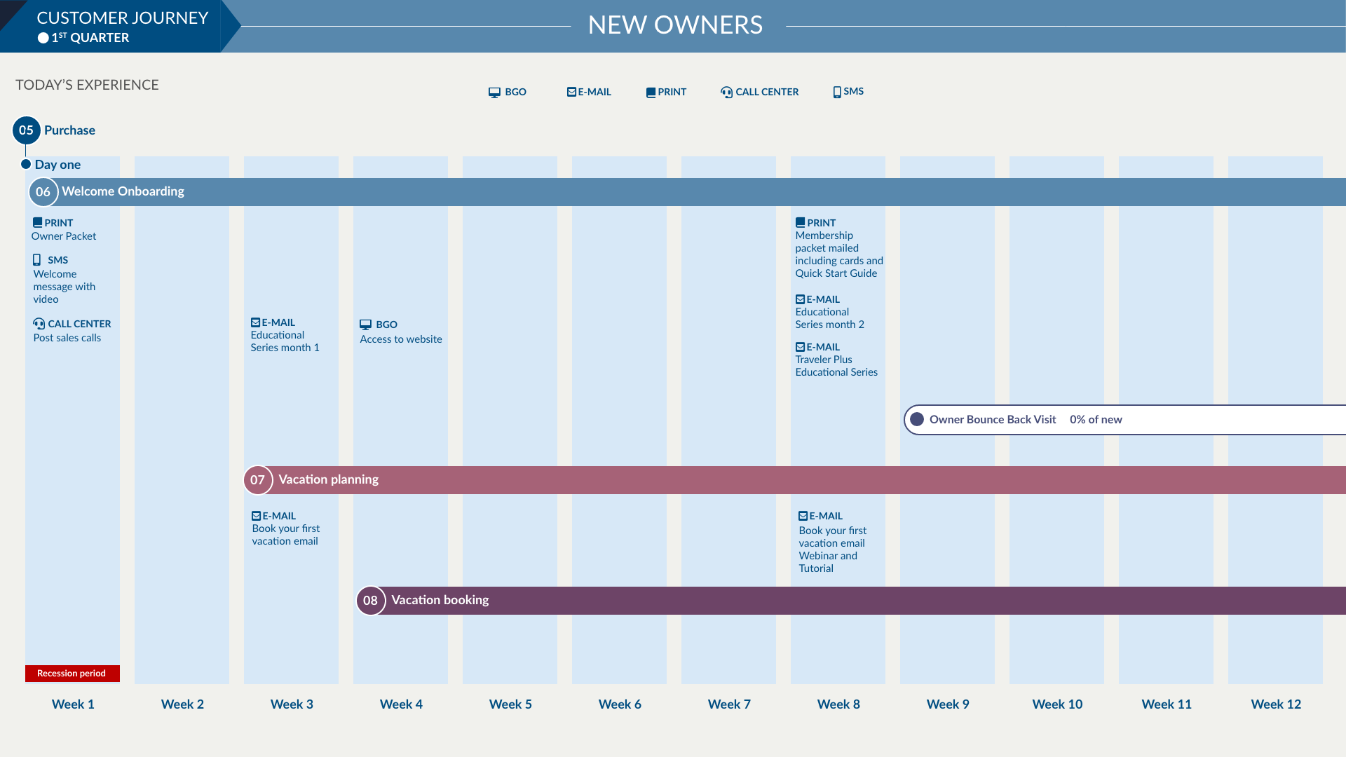Toggle the 1st Quarter bullet in the header
Screen dimensions: 1346x757
(x=42, y=38)
